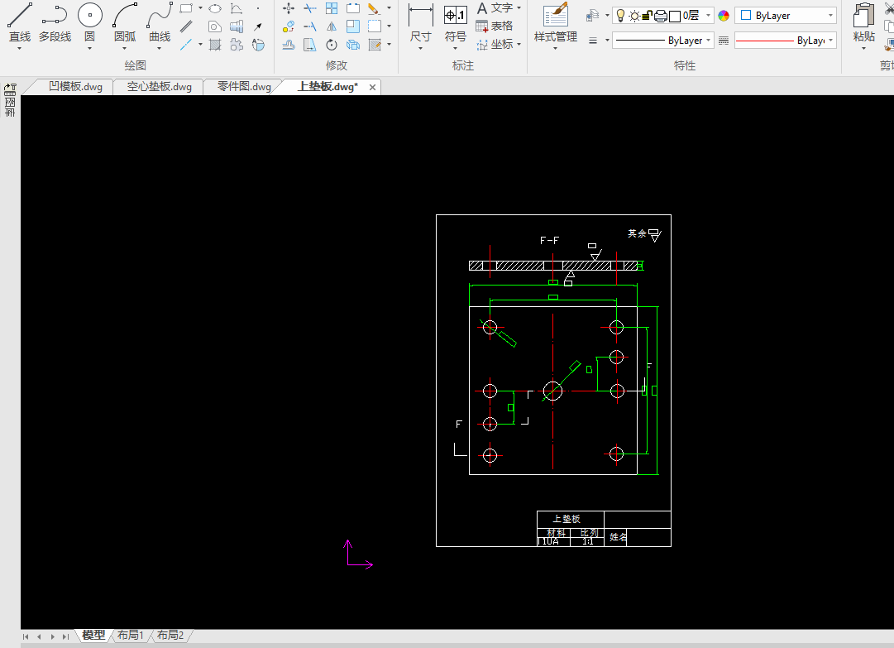The height and width of the screenshot is (648, 894).
Task: Switch to the 布局2 layout tab
Action: click(x=170, y=635)
